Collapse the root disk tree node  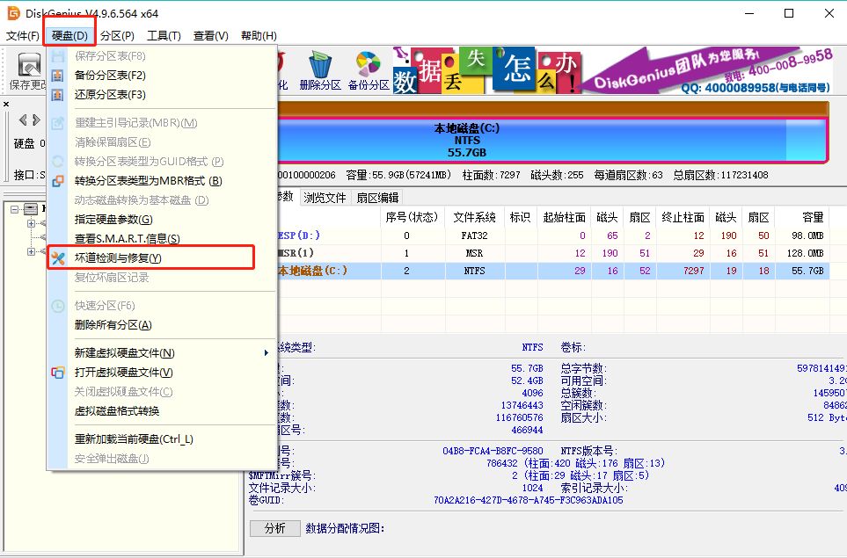(x=15, y=209)
